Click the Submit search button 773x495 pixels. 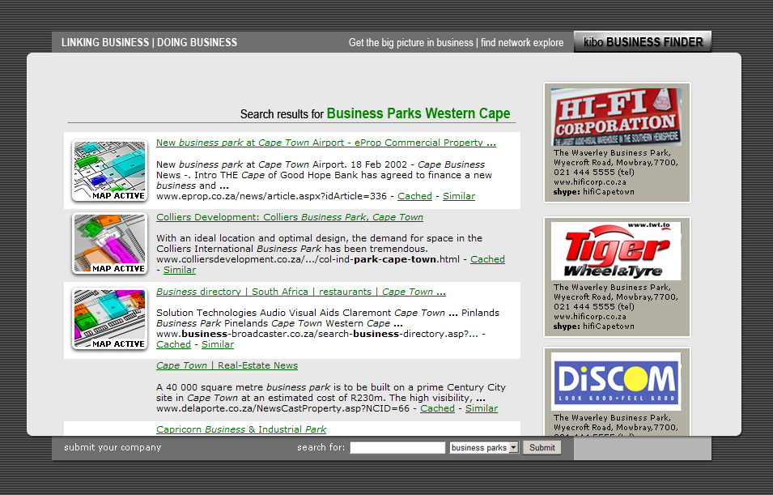(x=542, y=447)
